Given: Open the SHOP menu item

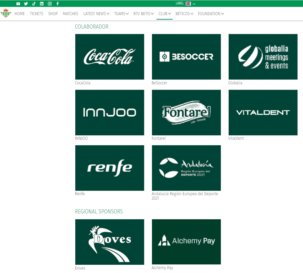Looking at the screenshot, I should [53, 14].
